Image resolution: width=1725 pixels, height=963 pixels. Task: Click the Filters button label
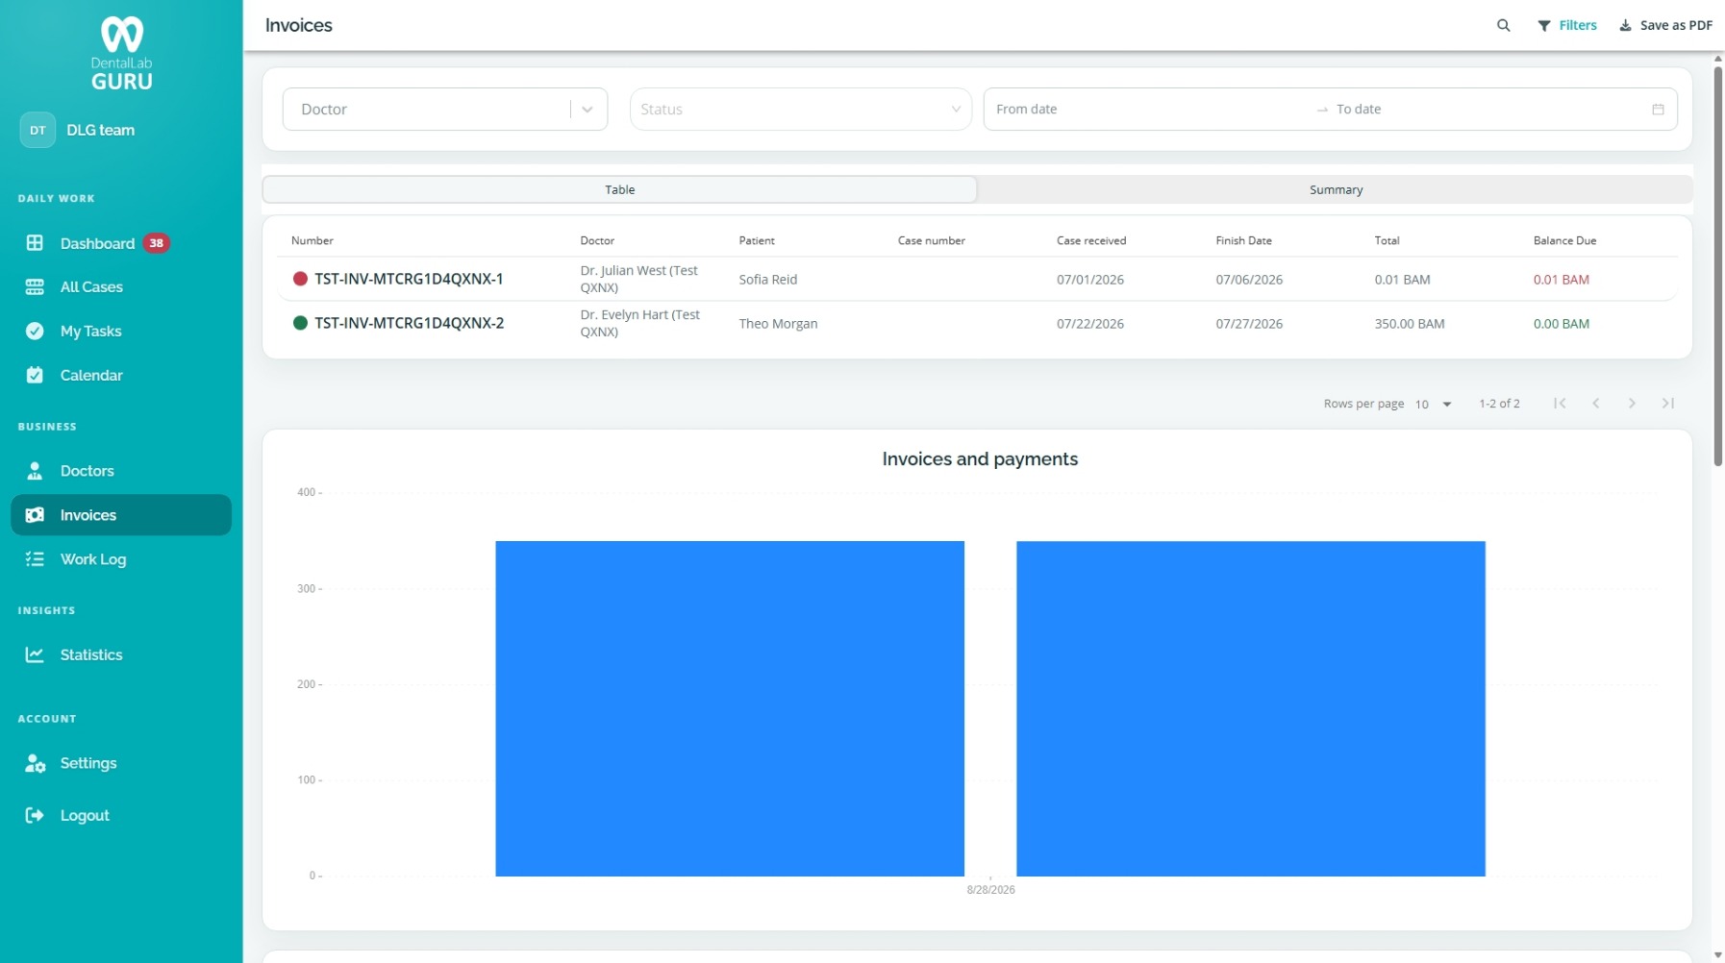[1578, 26]
